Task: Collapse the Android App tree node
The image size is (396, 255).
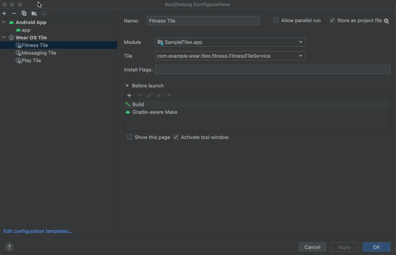Action: coord(3,22)
